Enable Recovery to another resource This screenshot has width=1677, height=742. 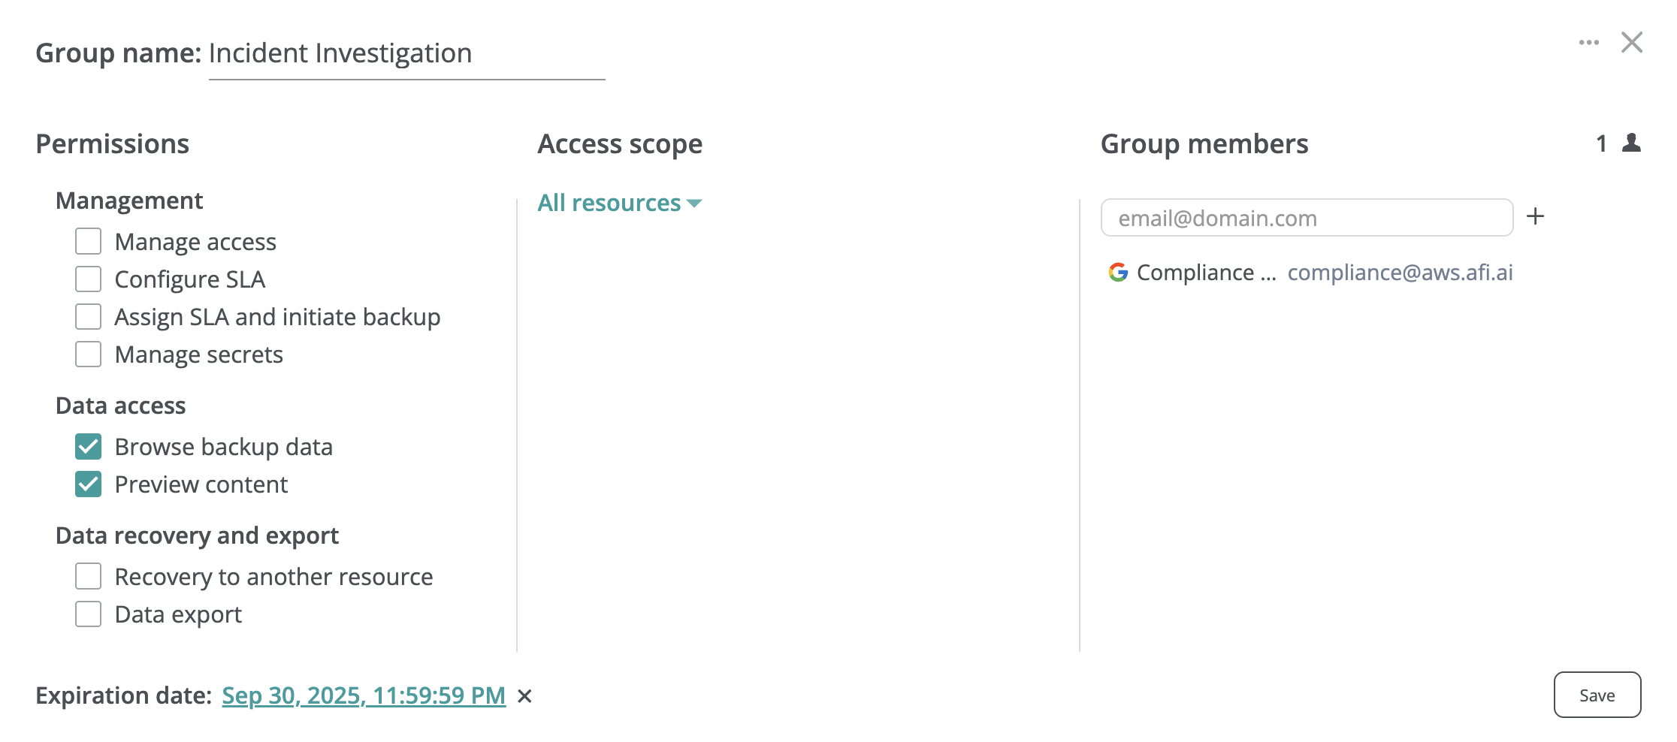tap(88, 577)
